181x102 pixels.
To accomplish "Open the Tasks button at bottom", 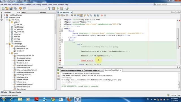I will point(4,92).
